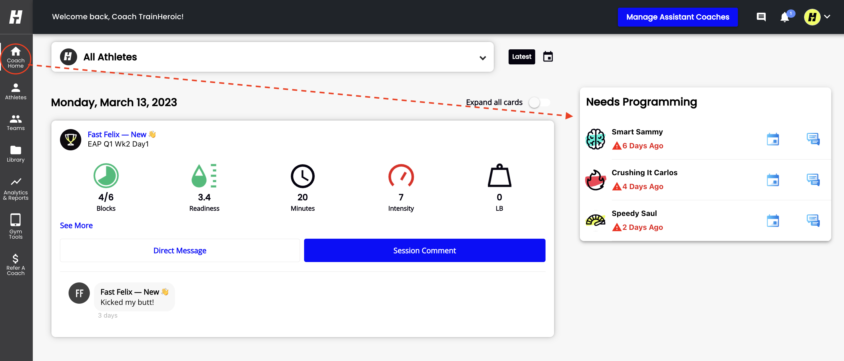Click the All Athletes dropdown chevron
Viewport: 844px width, 361px height.
[x=482, y=58]
